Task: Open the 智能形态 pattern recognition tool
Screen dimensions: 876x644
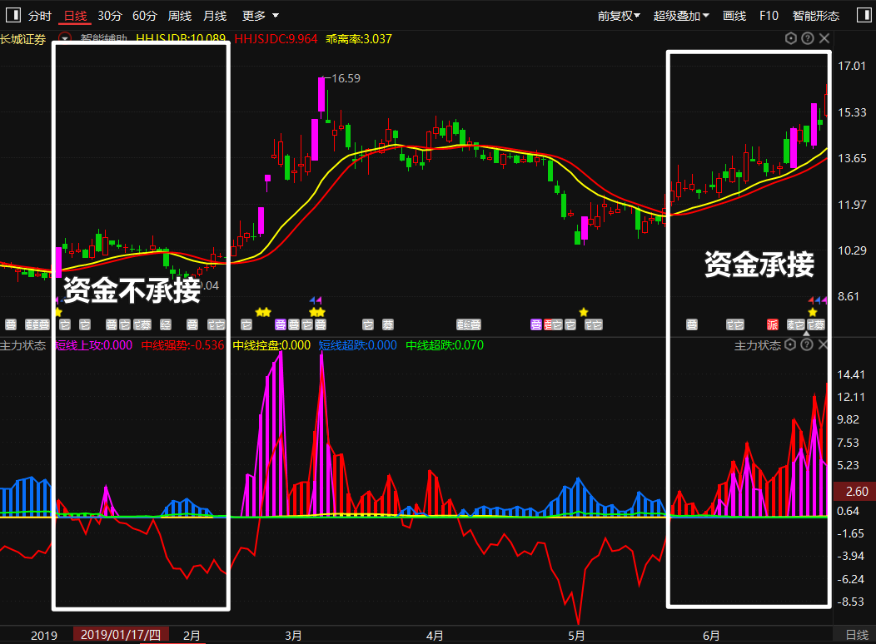Action: tap(816, 16)
